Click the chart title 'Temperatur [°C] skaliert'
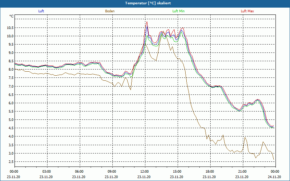 coord(148,3)
